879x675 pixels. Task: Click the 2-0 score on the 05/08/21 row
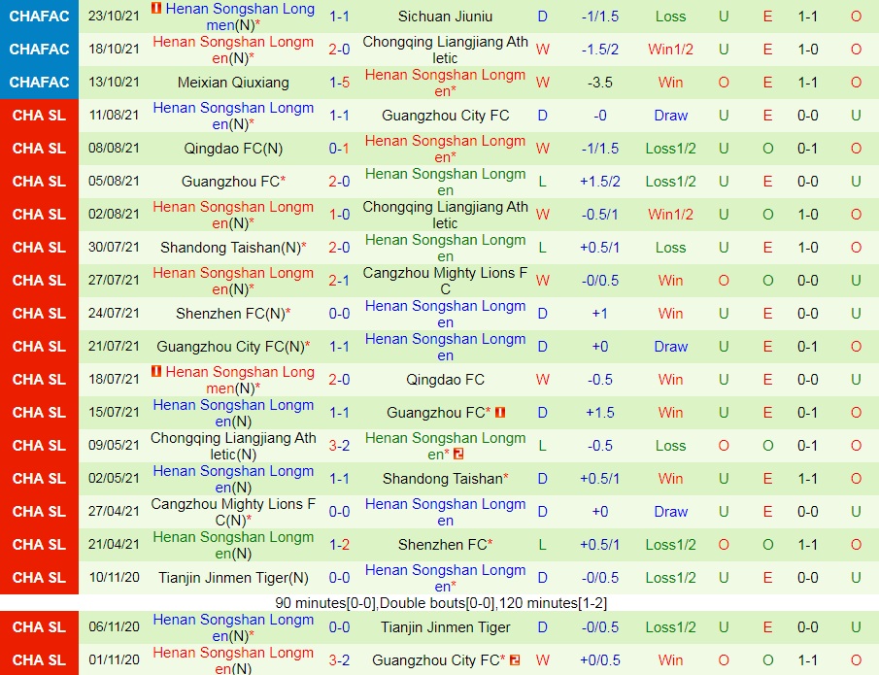click(339, 181)
